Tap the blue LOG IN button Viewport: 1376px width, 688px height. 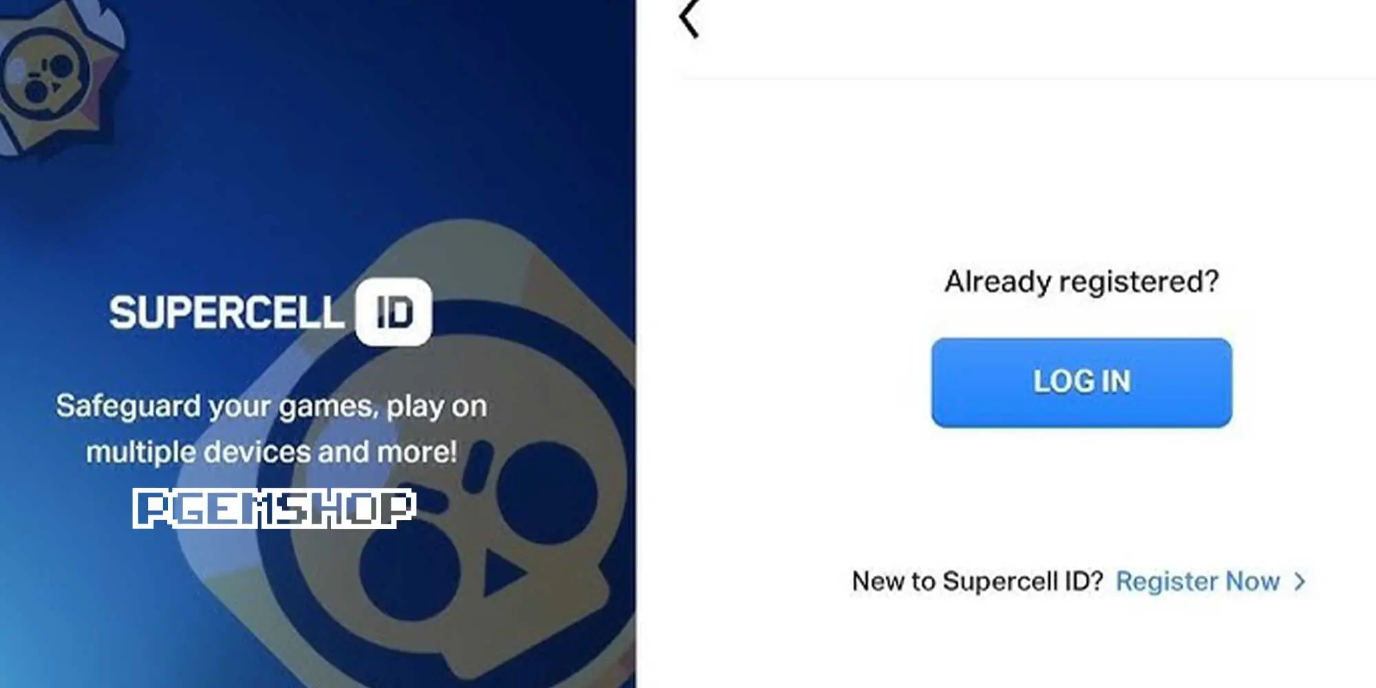click(1082, 383)
